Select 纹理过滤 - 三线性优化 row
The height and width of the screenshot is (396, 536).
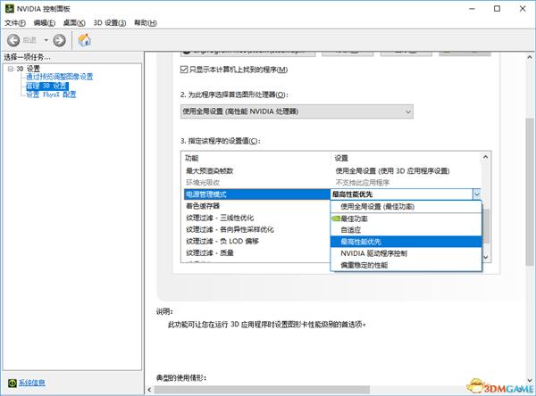point(257,218)
